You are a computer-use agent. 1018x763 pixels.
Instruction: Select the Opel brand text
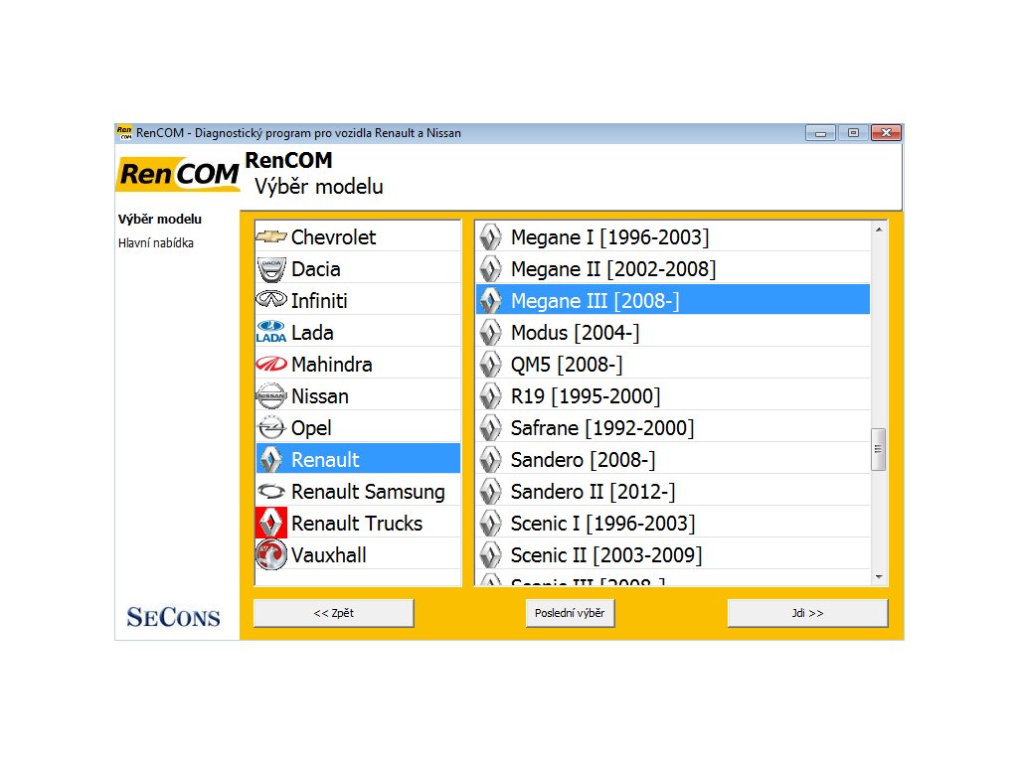coord(311,427)
